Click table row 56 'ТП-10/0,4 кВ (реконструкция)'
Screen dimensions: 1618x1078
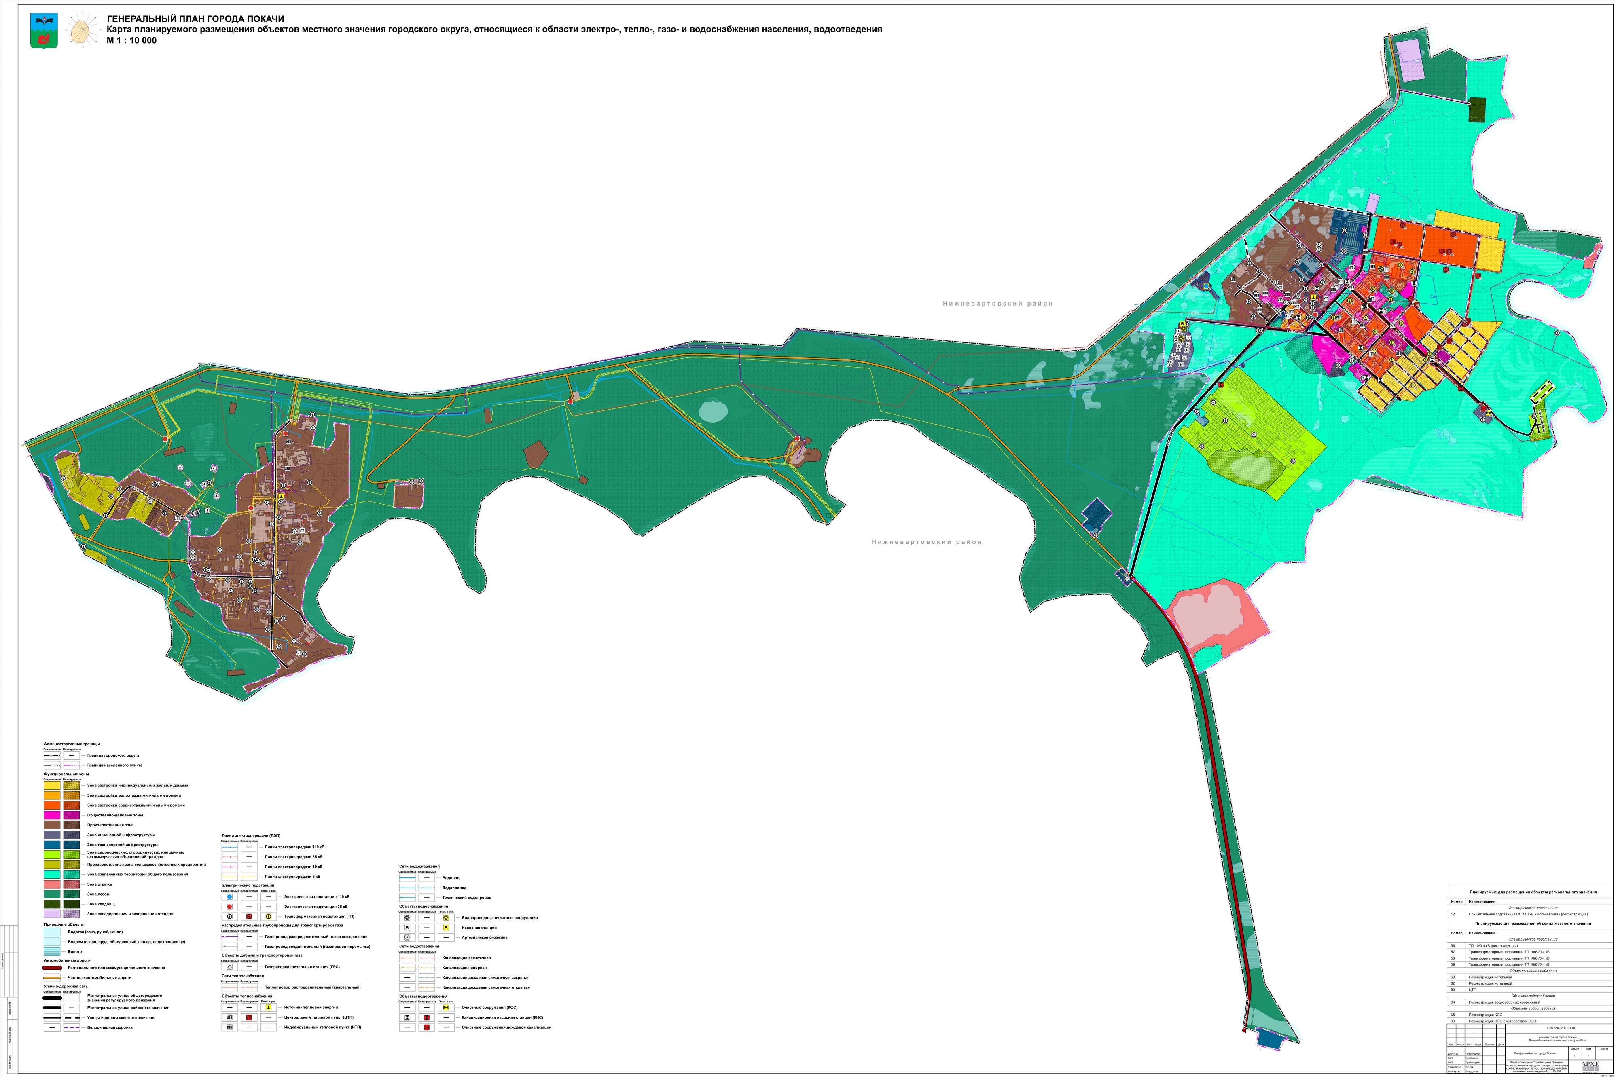tap(1529, 946)
